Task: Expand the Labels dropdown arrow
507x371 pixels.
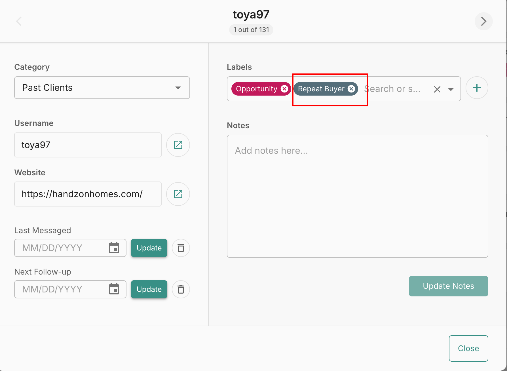Action: pyautogui.click(x=451, y=89)
